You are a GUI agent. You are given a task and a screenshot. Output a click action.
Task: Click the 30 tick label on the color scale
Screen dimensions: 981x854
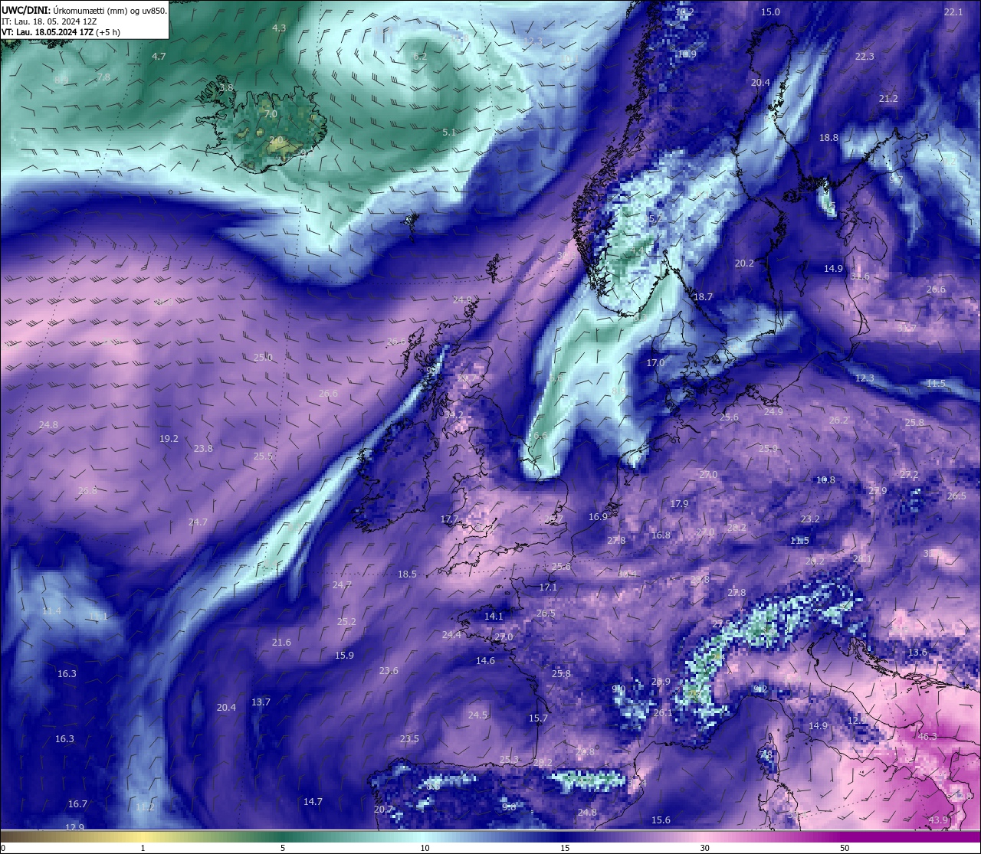tap(704, 848)
